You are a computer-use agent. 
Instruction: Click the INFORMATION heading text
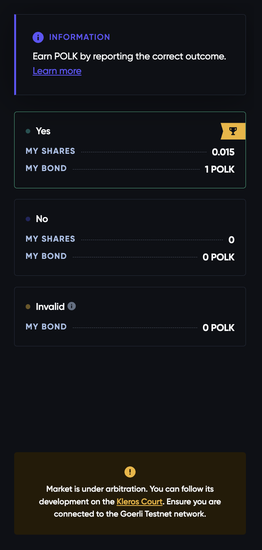(79, 37)
